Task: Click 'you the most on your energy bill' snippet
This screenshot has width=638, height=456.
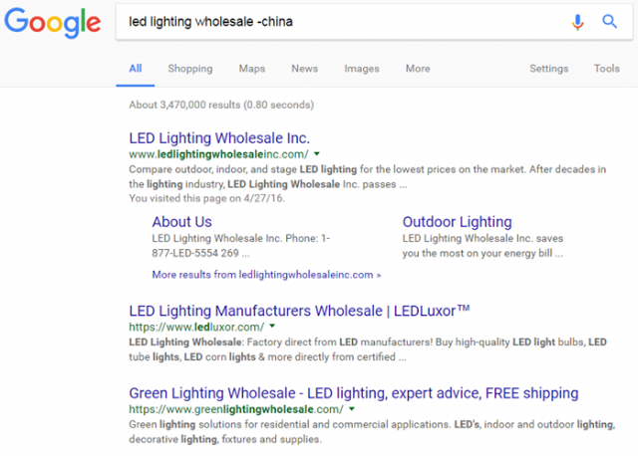Action: [478, 254]
